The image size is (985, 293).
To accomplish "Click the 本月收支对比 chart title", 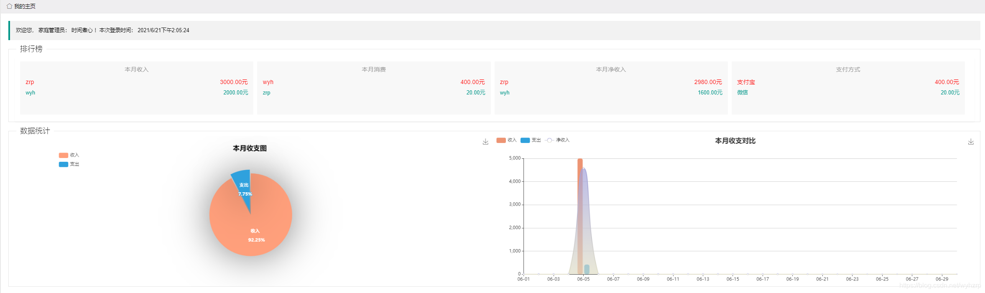I will [735, 141].
